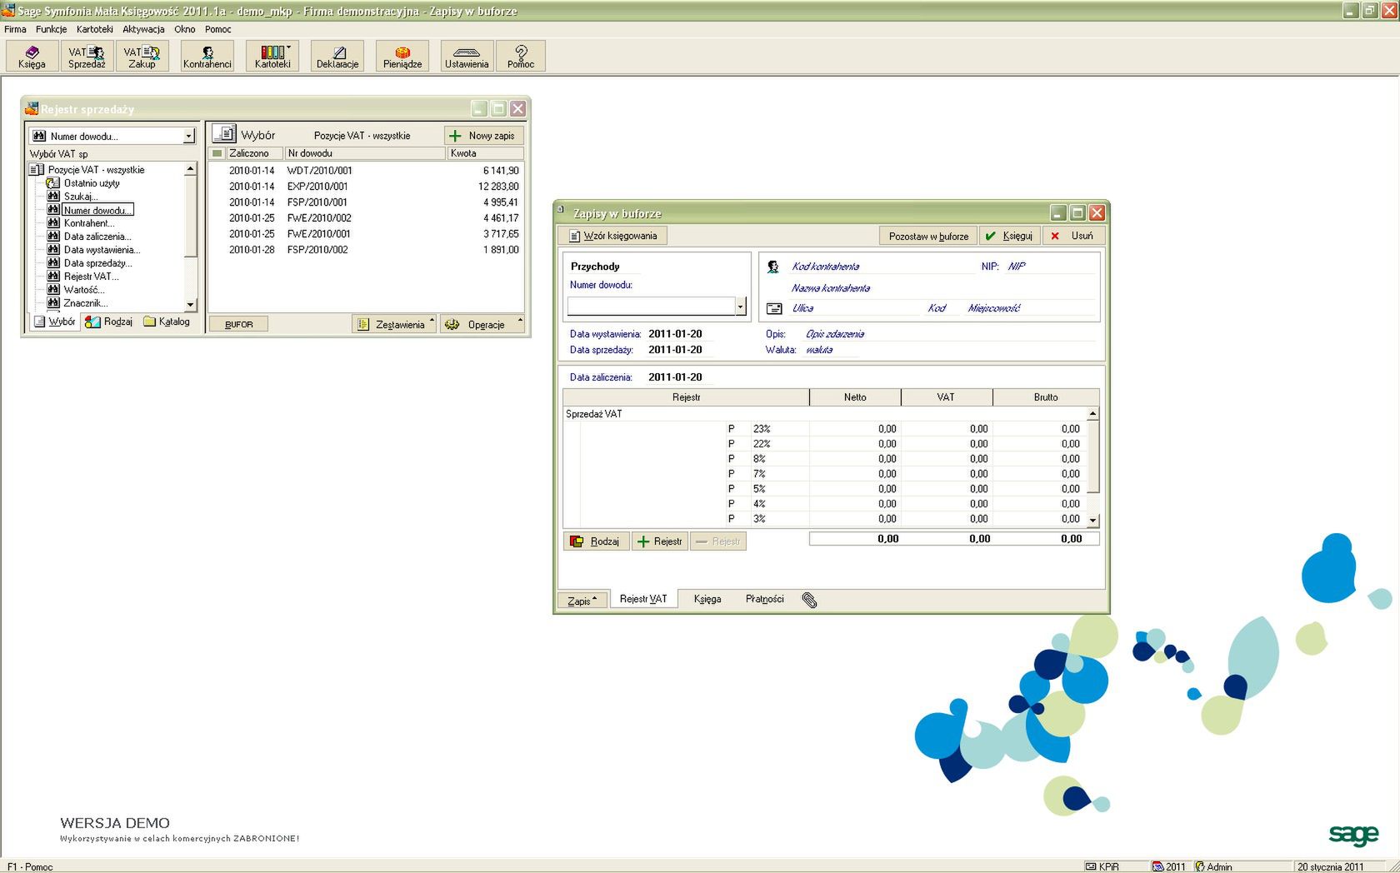Open Kartoteki toolbar module
The width and height of the screenshot is (1400, 873).
272,56
